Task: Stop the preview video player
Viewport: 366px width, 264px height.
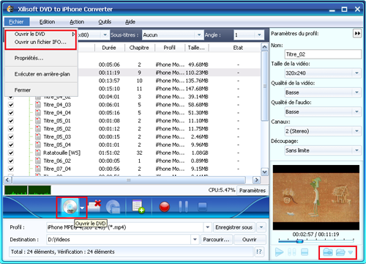Action: click(x=305, y=252)
